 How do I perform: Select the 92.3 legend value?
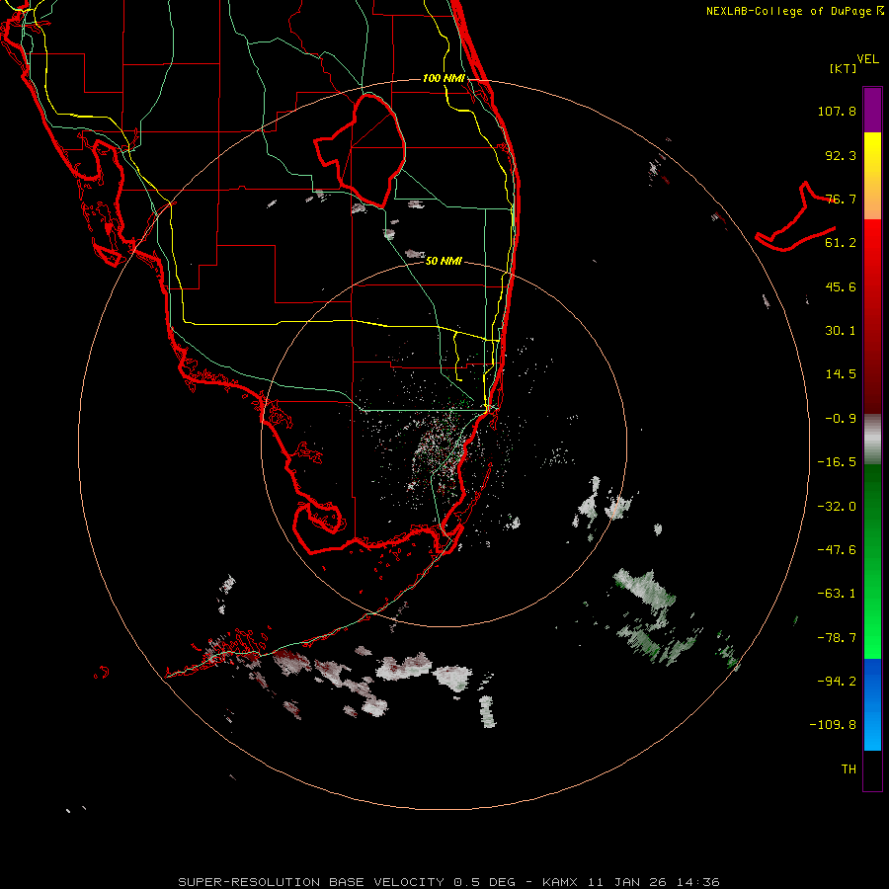tap(841, 155)
